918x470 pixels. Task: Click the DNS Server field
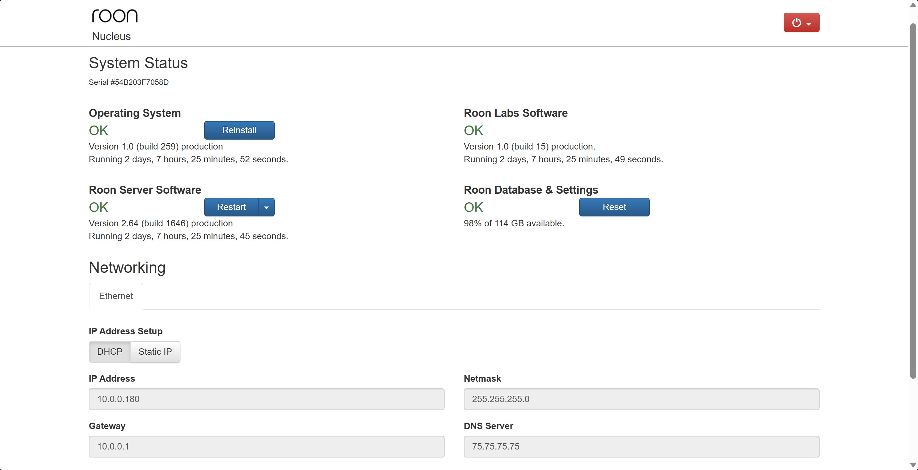pos(641,447)
